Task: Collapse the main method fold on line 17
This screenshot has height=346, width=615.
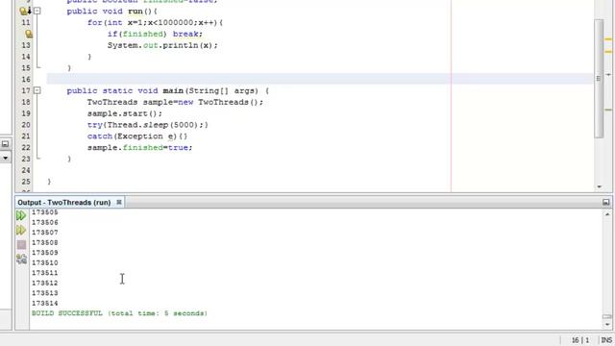Action: 37,90
